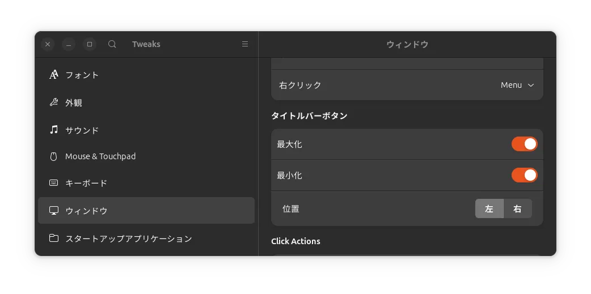591x294 pixels.
Task: Open the 右クリック Menu dropdown
Action: (517, 85)
